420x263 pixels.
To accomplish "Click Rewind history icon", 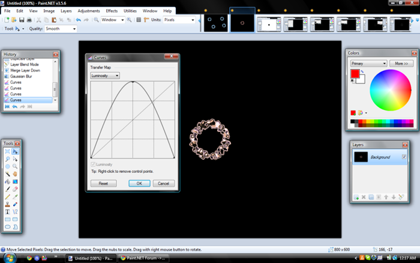I will (x=7, y=106).
